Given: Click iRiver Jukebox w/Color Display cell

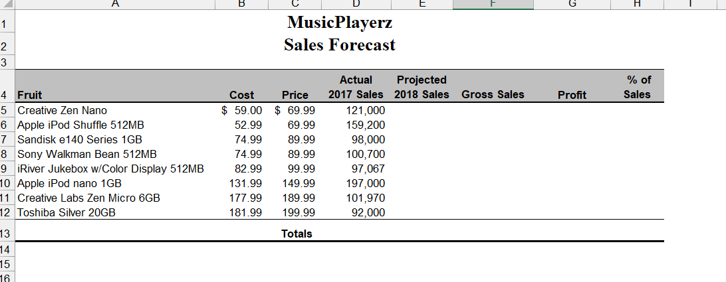Looking at the screenshot, I should [x=115, y=169].
